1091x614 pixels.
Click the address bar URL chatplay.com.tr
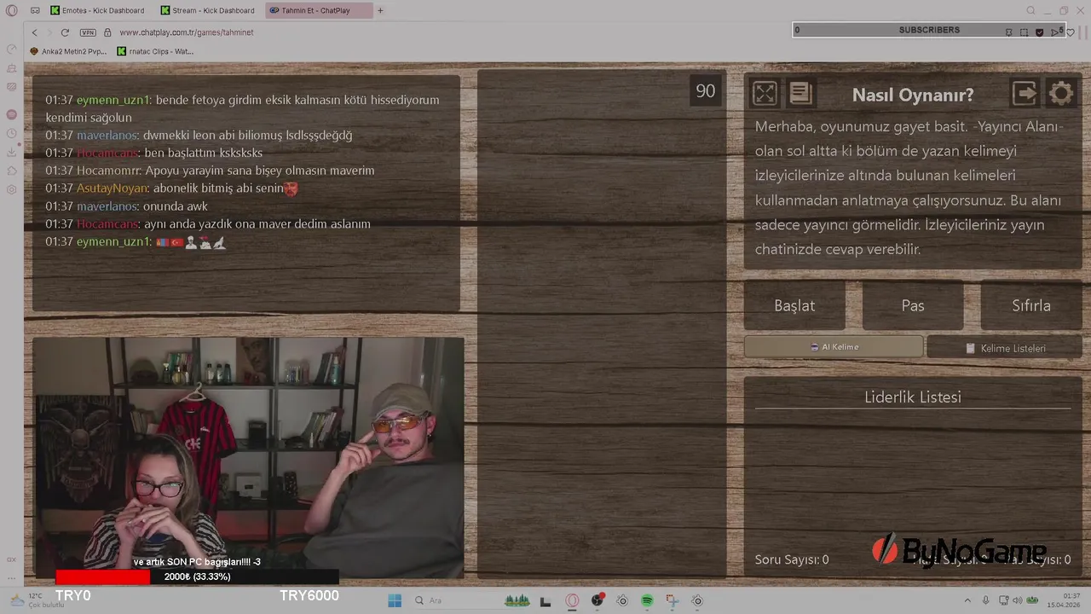point(187,32)
